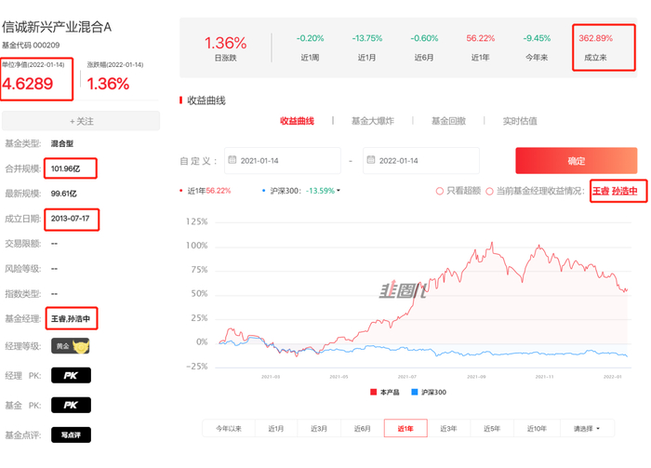The image size is (651, 468).
Task: Click the 黄金 manager level badge
Action: tap(71, 346)
